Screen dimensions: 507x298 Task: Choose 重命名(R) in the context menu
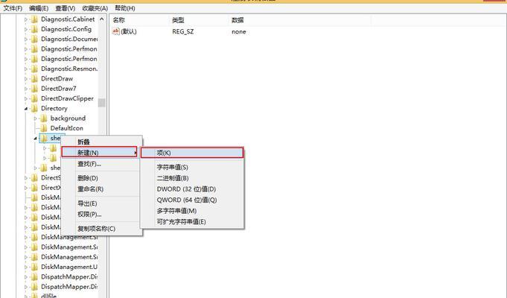tap(101, 189)
